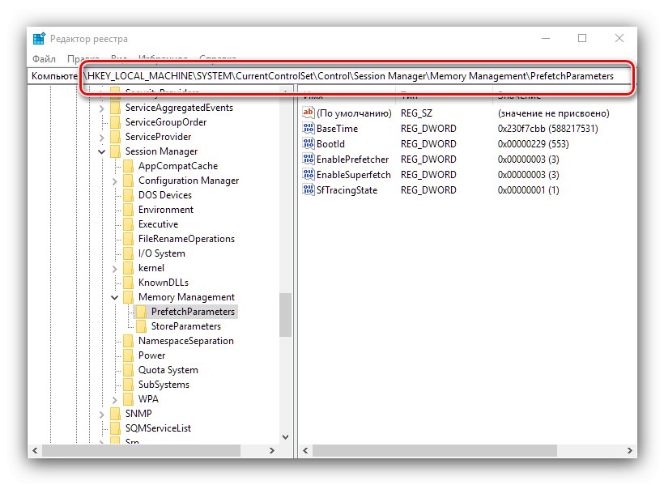Click the DWORD icon next to EnablePrefetcher
Image resolution: width=664 pixels, height=485 pixels.
[309, 160]
